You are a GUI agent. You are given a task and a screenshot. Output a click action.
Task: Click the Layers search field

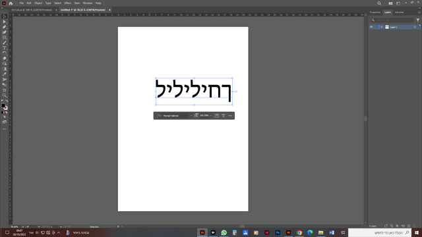coord(392,20)
